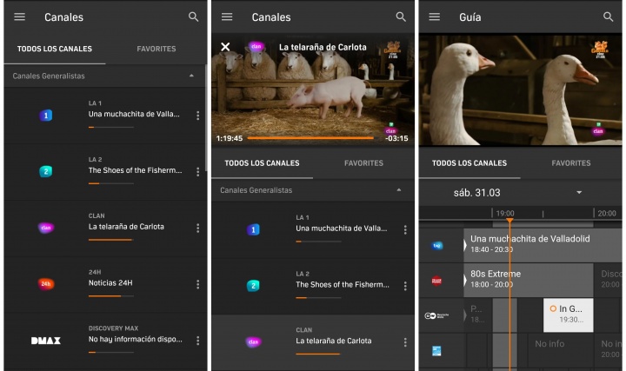The height and width of the screenshot is (371, 626).
Task: Click the 20:00 time label in guide timeline
Action: [607, 214]
